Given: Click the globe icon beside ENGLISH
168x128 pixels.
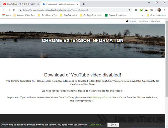Looking at the screenshot, I should pos(127,21).
